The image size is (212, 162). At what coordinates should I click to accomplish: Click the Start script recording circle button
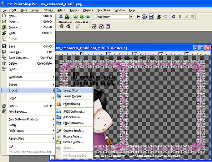point(173,17)
